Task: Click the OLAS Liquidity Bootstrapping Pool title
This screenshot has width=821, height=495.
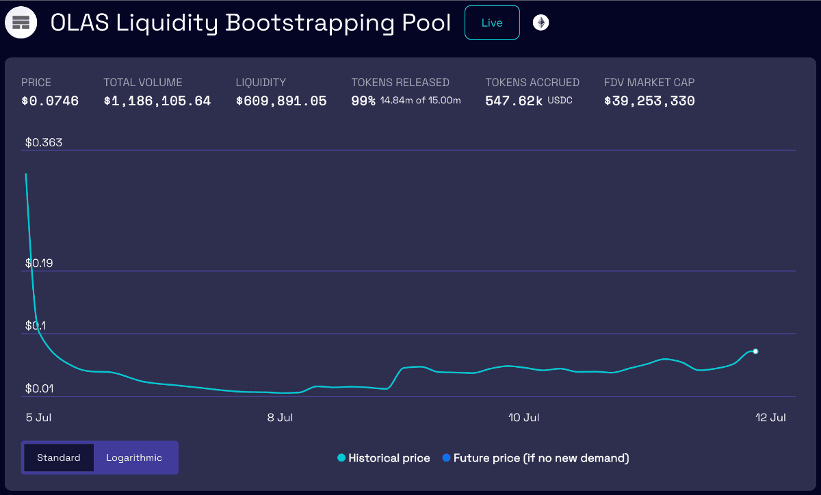Action: [251, 23]
